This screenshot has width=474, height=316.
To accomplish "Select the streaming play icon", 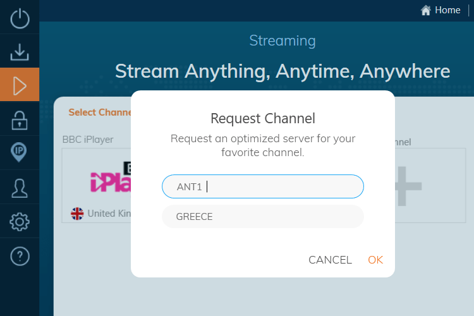I will tap(20, 86).
